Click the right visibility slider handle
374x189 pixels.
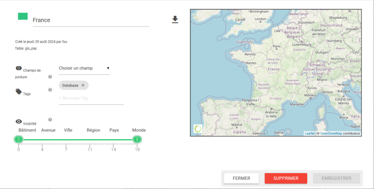tap(137, 139)
